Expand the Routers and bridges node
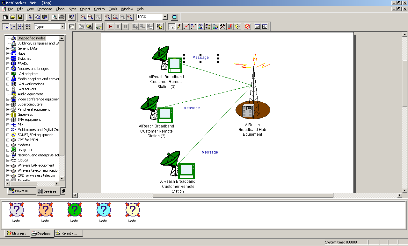 (8, 69)
